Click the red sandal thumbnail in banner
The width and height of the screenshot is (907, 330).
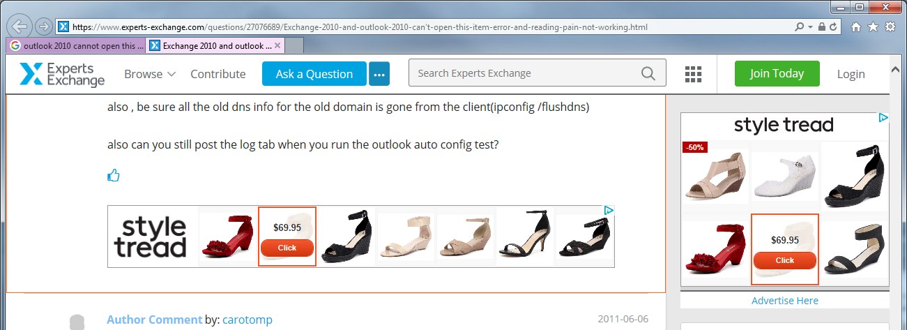(228, 236)
